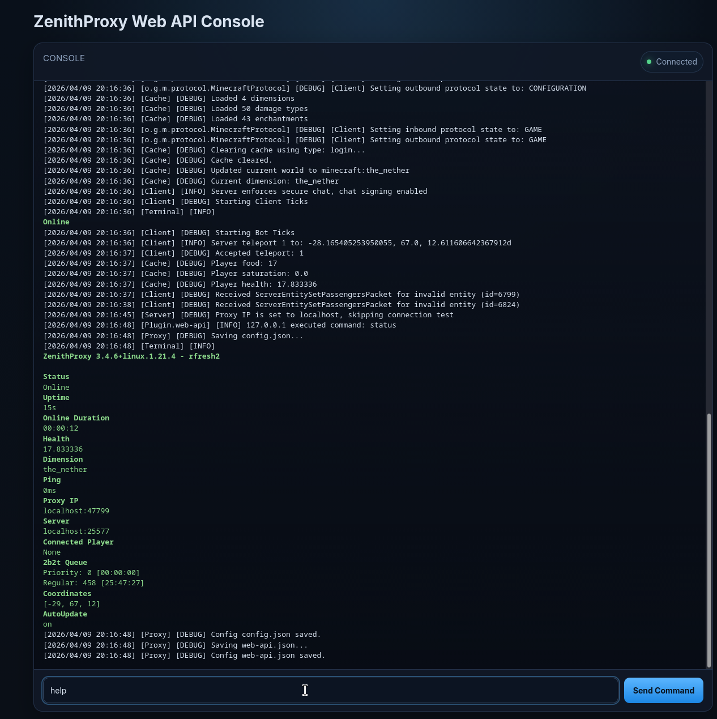The width and height of the screenshot is (717, 719).
Task: Click the 00:00:12 duration value
Action: pyautogui.click(x=61, y=428)
